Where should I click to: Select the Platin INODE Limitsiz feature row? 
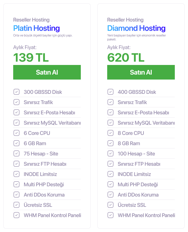tap(47, 174)
